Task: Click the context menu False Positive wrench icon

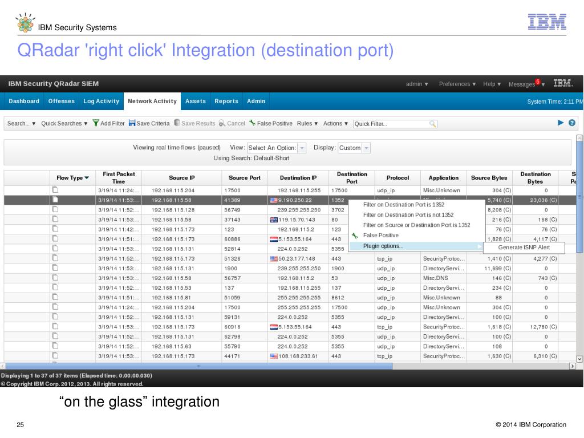Action: click(x=355, y=236)
